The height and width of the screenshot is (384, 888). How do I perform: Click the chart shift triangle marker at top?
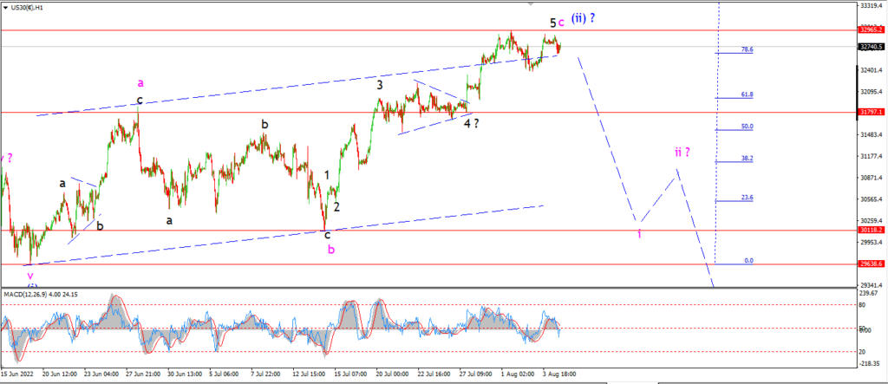click(530, 3)
